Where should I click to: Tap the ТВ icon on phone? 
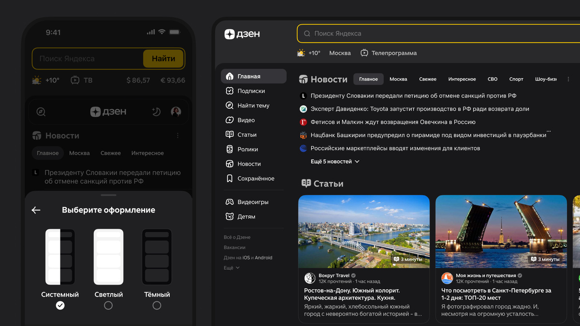(75, 80)
